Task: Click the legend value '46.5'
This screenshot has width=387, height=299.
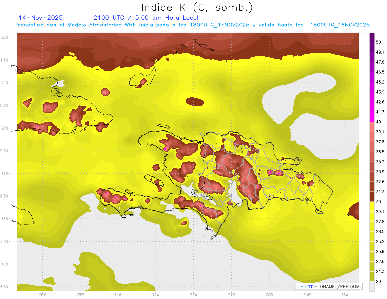Action: tap(380, 72)
